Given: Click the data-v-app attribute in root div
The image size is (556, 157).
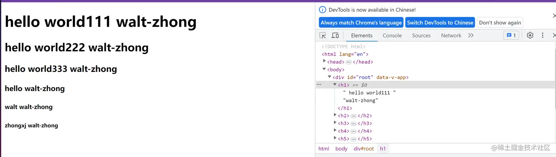Looking at the screenshot, I should pos(391,77).
